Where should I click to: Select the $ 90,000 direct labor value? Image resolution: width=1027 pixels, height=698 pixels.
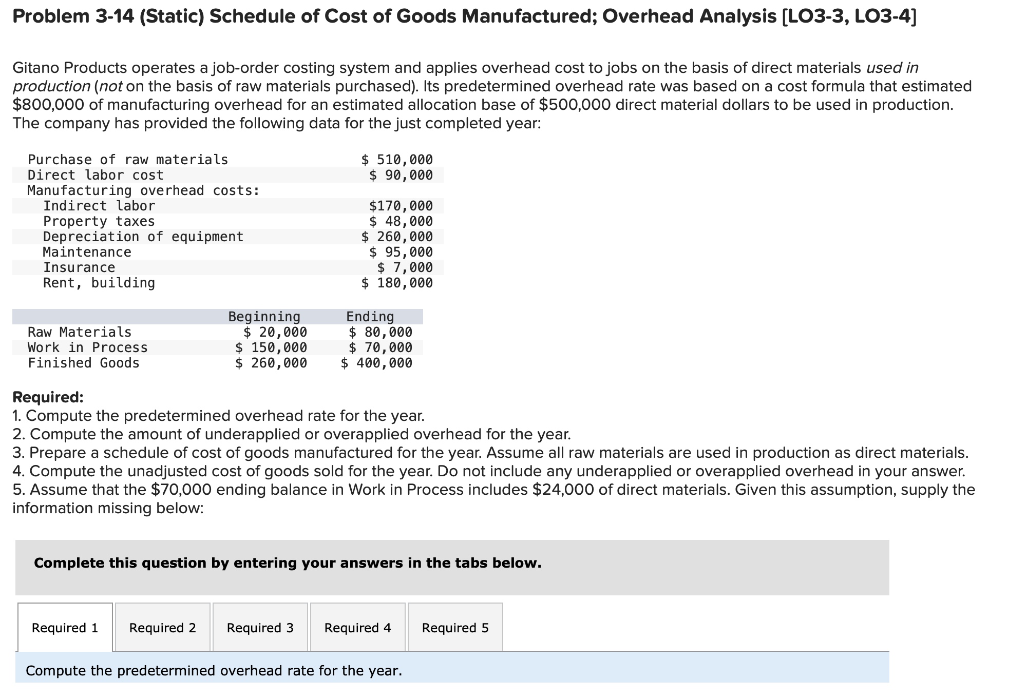coord(401,175)
